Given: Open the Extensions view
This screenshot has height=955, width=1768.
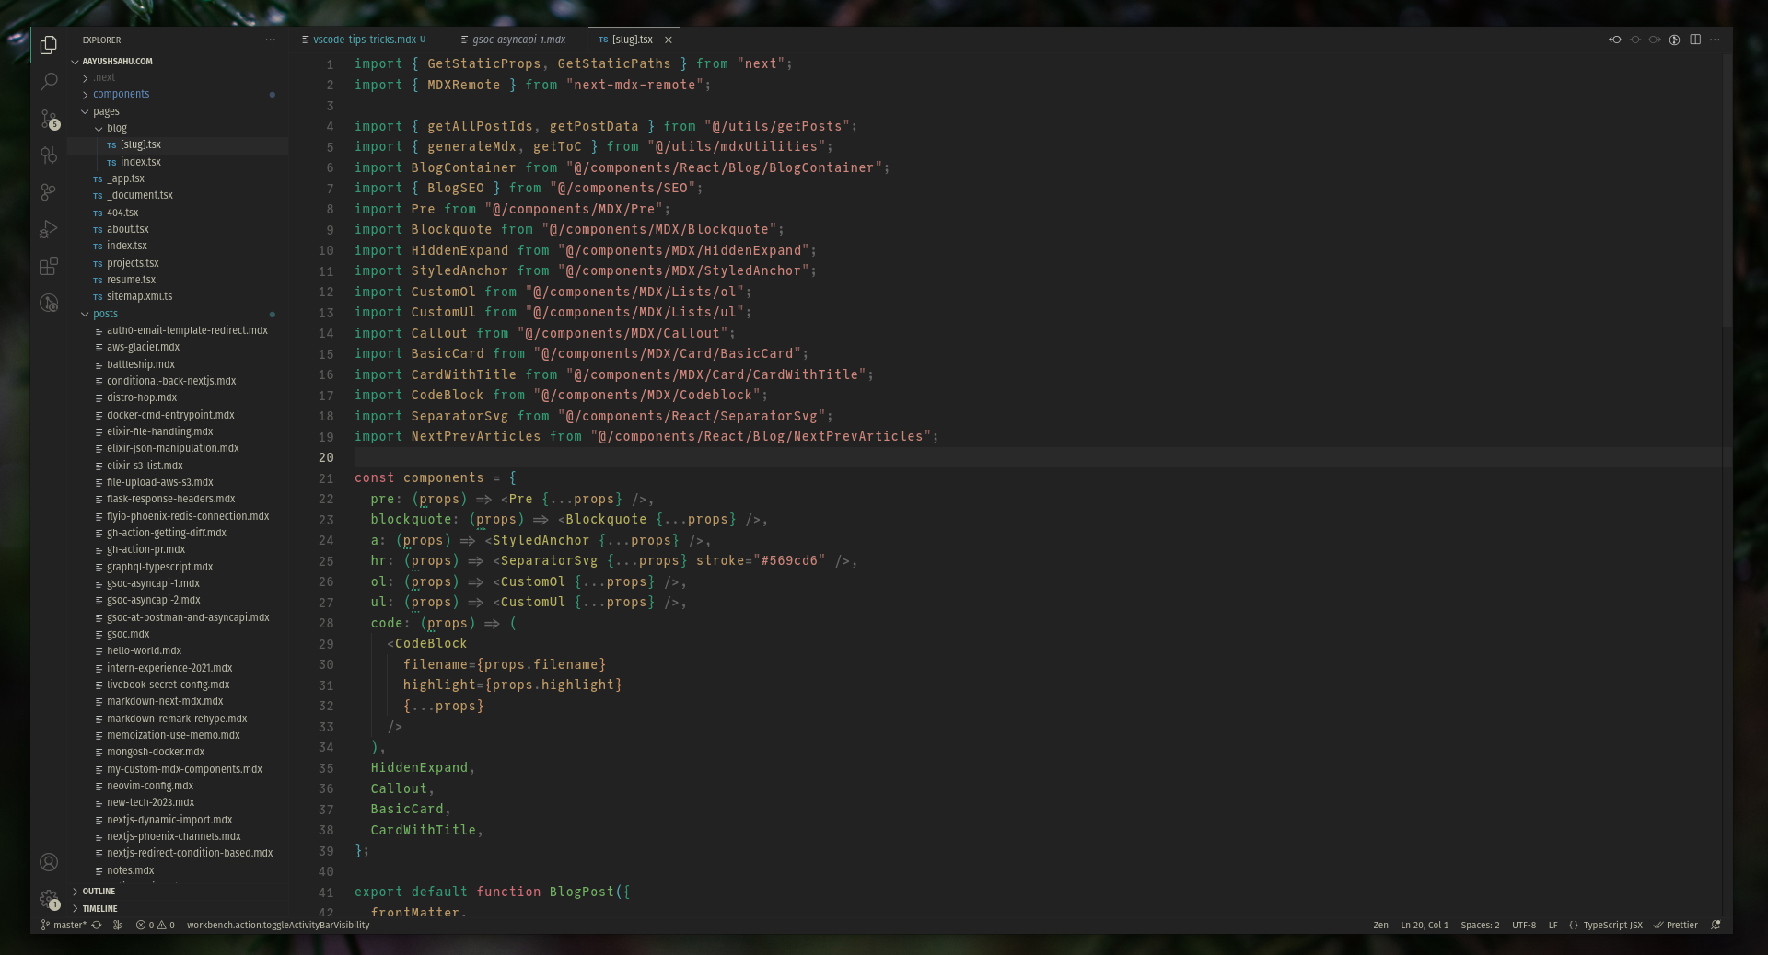Looking at the screenshot, I should point(49,266).
